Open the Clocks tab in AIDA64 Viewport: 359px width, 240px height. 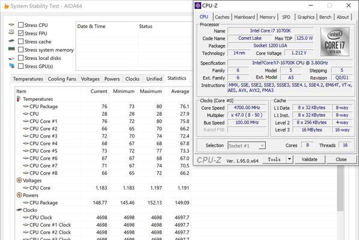point(132,79)
